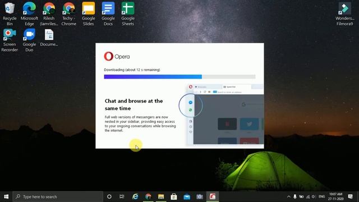Image resolution: width=359 pixels, height=202 pixels.
Task: Select the Techy - Chrome desktop shortcut
Action: coord(68,13)
